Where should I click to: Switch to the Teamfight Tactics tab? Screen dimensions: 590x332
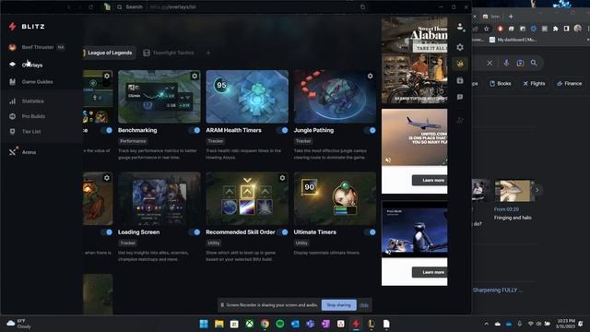pos(169,53)
